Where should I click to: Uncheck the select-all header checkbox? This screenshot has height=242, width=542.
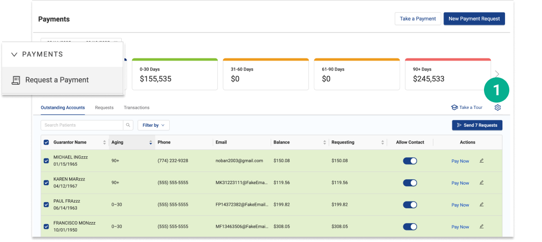pyautogui.click(x=46, y=143)
